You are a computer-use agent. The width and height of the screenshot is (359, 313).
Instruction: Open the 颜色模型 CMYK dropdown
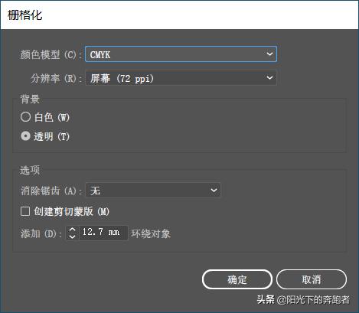pos(181,54)
